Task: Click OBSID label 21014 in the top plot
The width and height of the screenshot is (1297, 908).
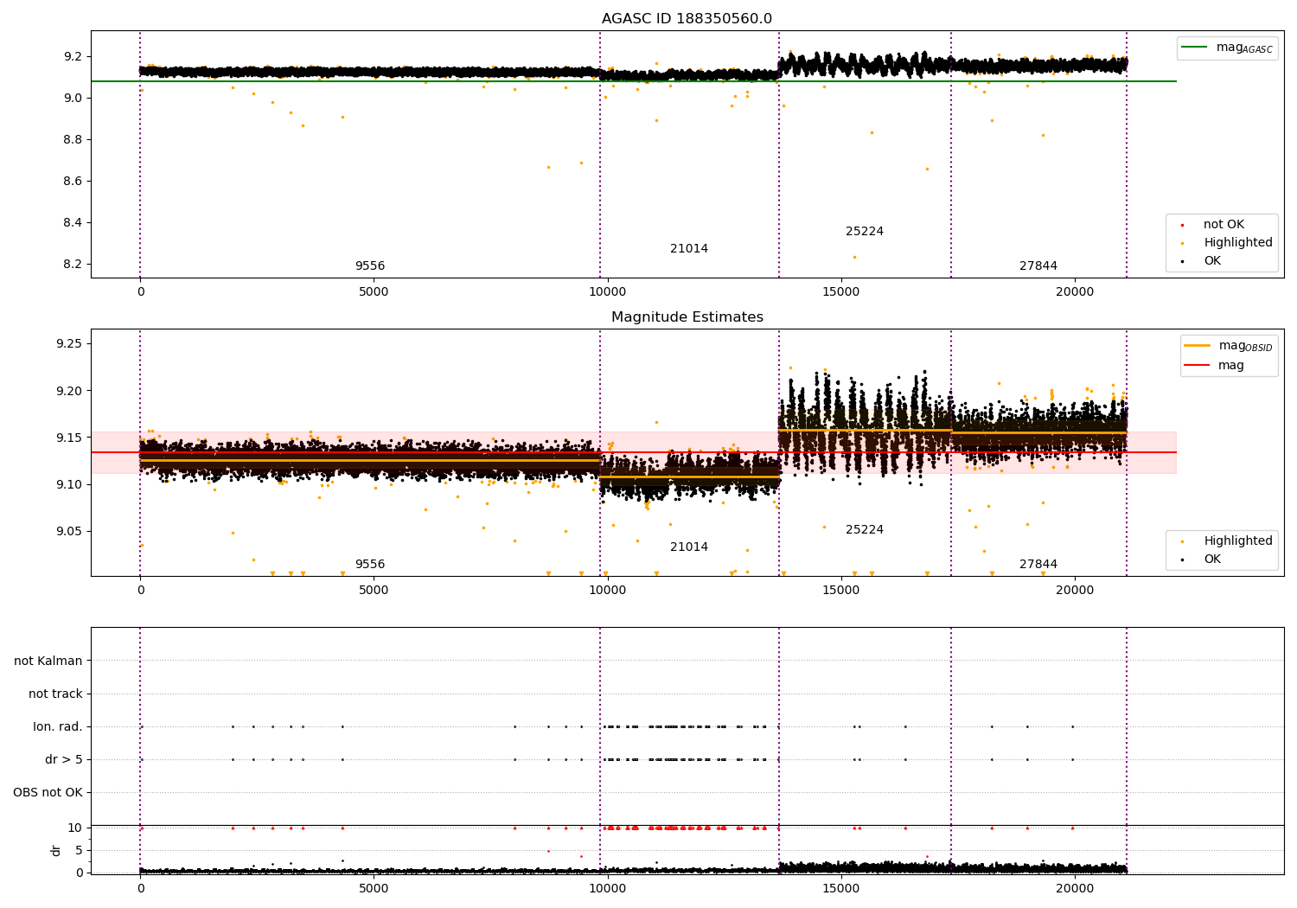Action: click(x=689, y=249)
